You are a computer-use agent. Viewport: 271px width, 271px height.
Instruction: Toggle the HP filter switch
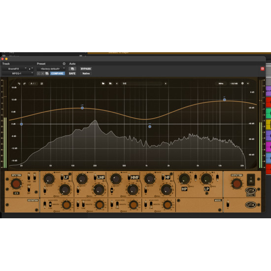(x=196, y=177)
